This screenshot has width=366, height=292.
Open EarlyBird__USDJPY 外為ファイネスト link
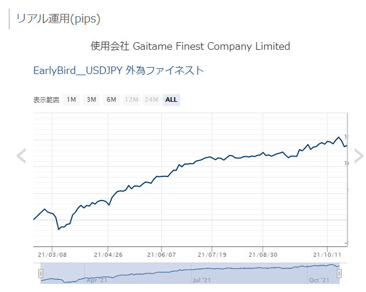(119, 71)
